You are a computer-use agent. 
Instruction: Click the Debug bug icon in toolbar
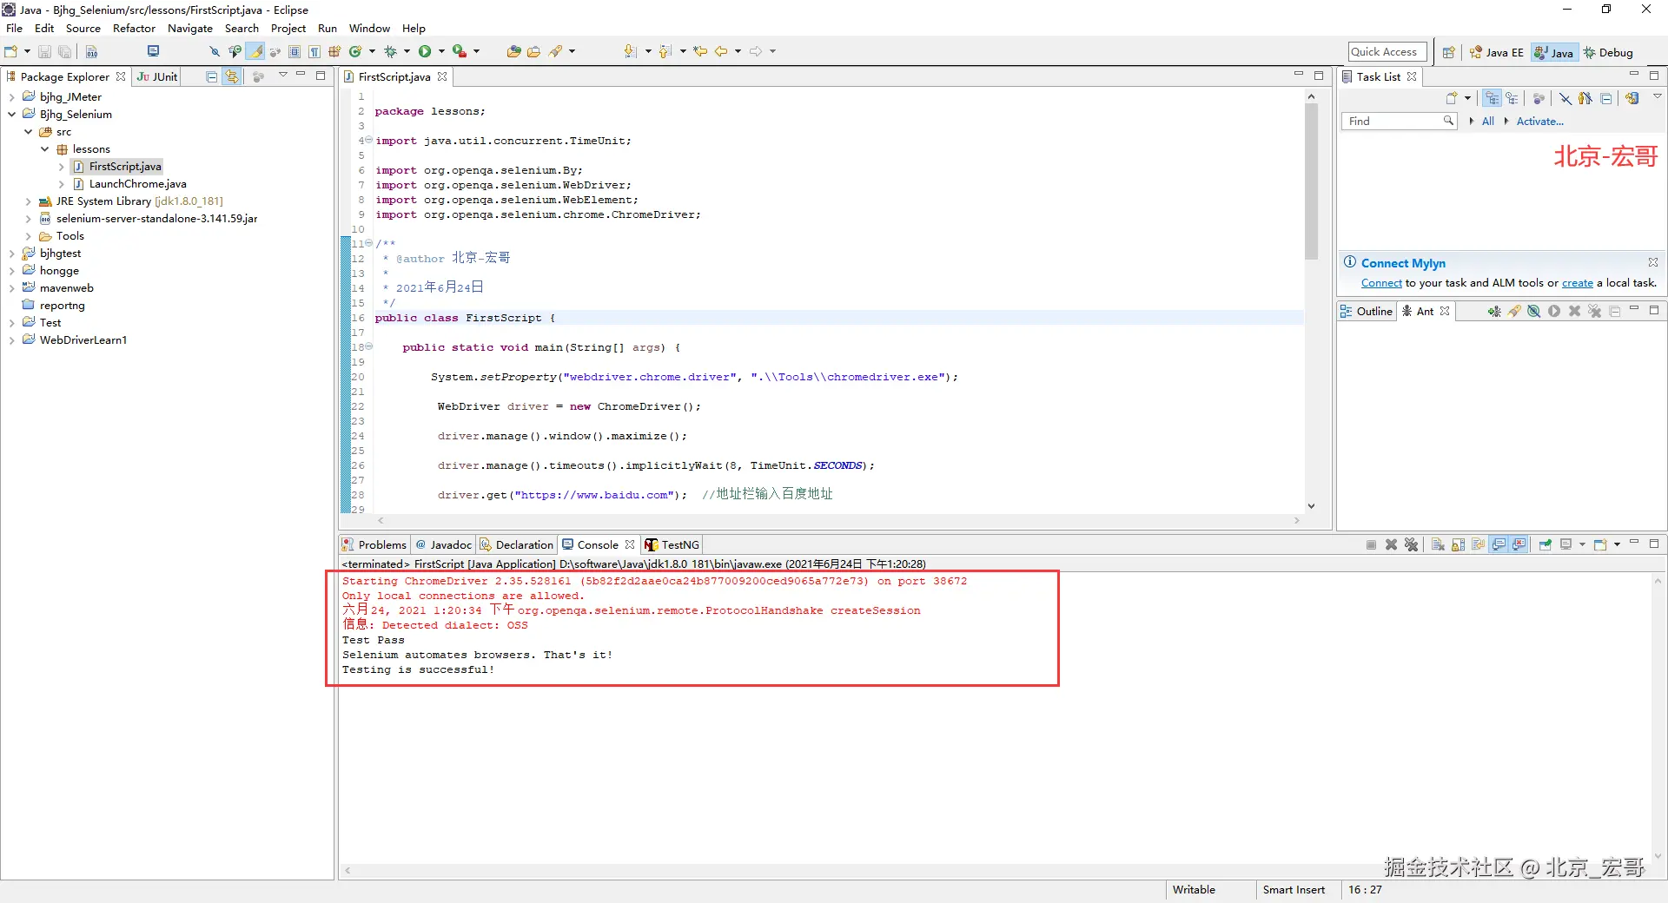390,52
